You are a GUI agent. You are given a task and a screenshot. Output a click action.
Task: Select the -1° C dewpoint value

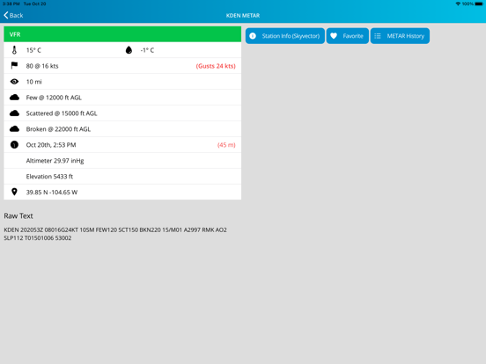(147, 50)
